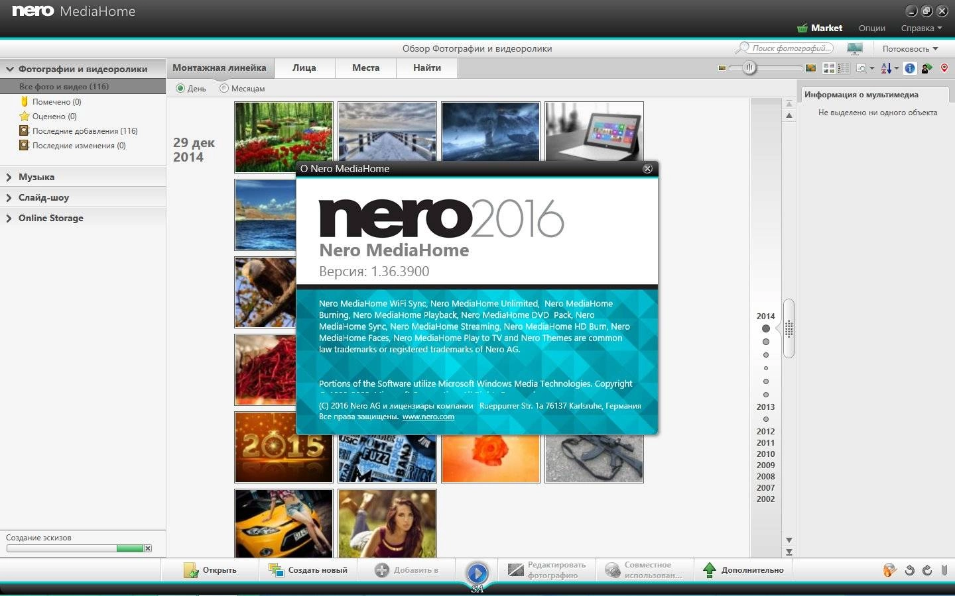This screenshot has height=596, width=955.
Task: Click the A-Z sort icon
Action: coord(886,68)
